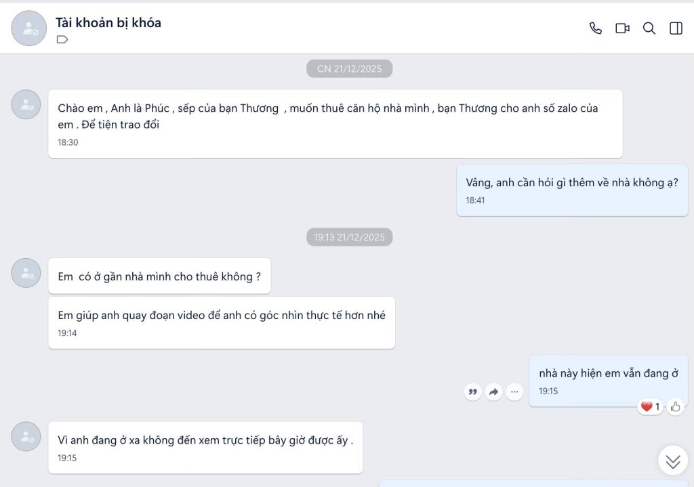Toggle the conversation info side panel
Image resolution: width=694 pixels, height=487 pixels.
(x=676, y=28)
